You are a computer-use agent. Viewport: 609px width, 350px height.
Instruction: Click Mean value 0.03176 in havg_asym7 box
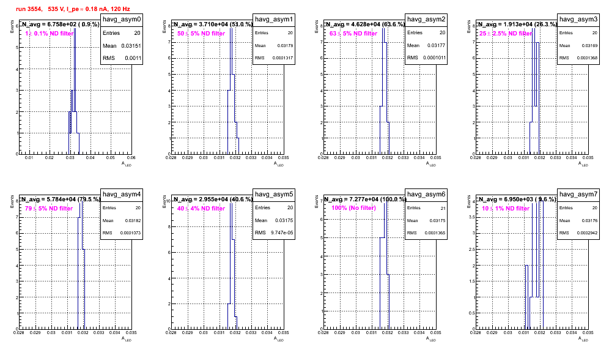tap(589, 220)
